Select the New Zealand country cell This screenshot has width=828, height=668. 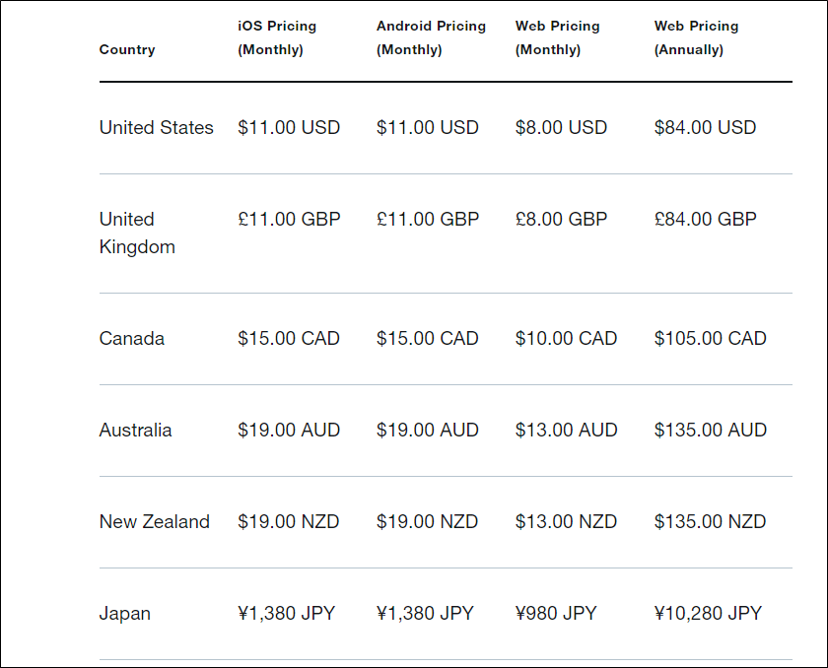154,522
